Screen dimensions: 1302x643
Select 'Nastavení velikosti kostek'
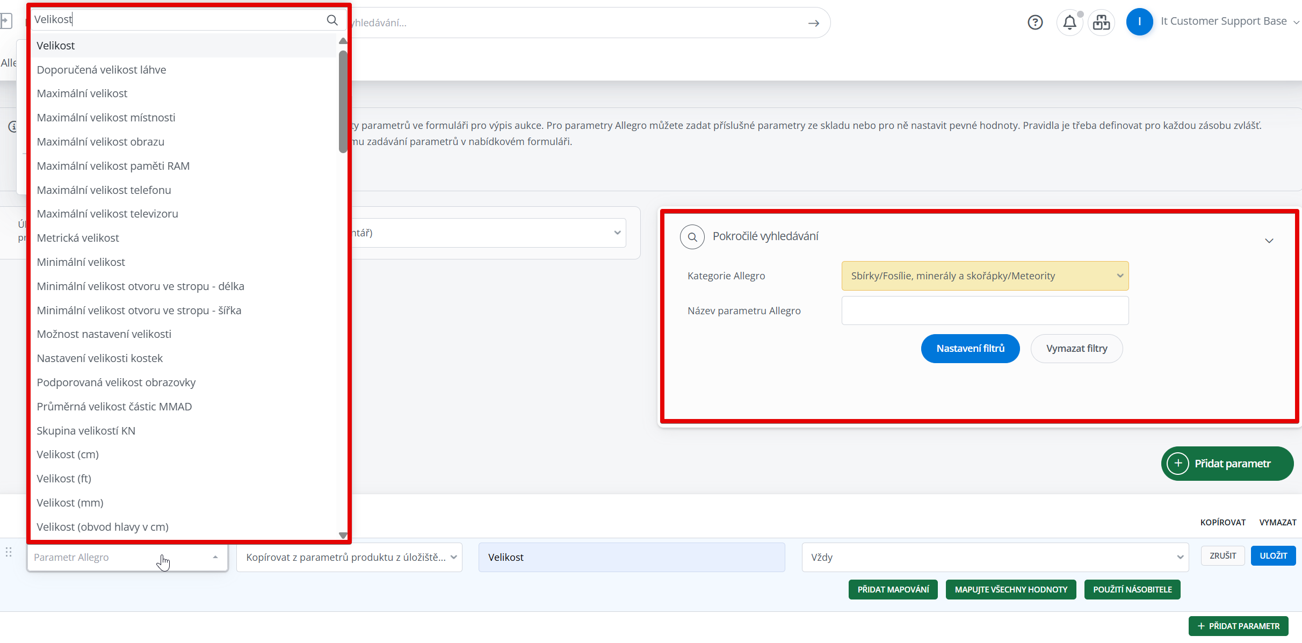pyautogui.click(x=184, y=358)
